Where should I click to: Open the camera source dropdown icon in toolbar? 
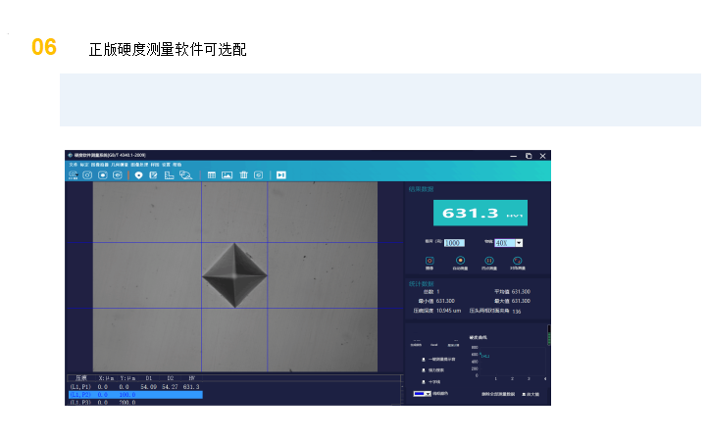(x=74, y=175)
